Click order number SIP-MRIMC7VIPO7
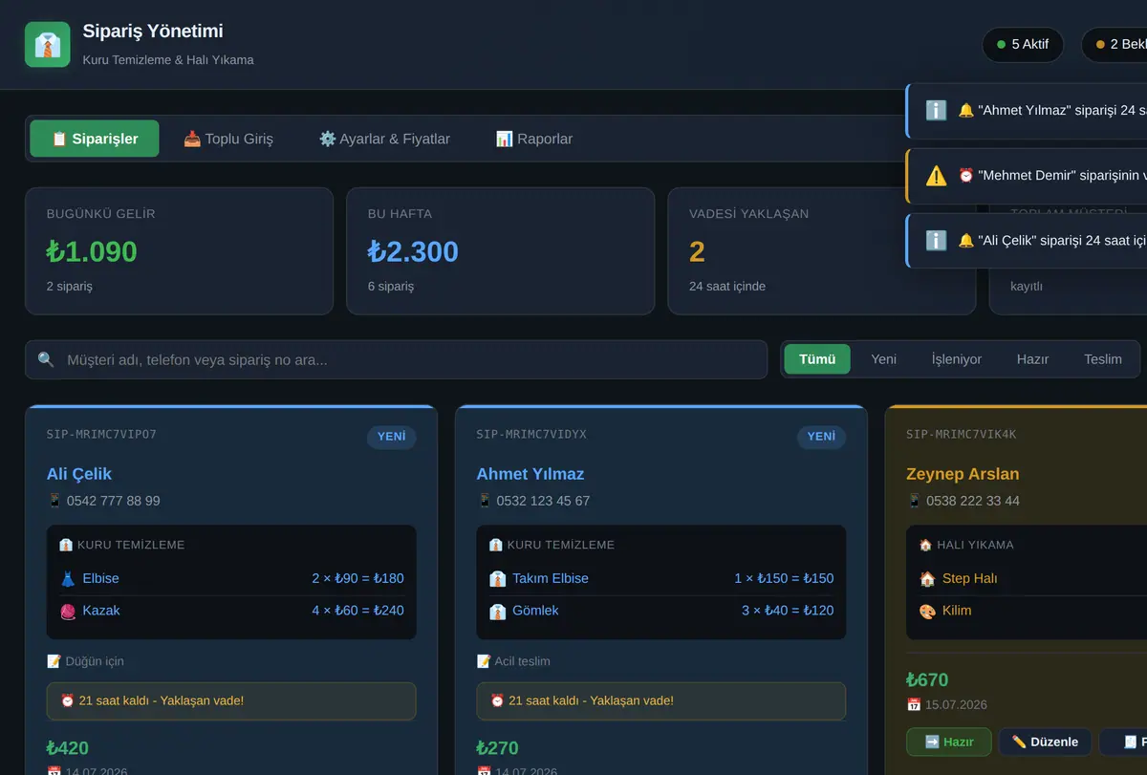The width and height of the screenshot is (1147, 775). (x=101, y=435)
